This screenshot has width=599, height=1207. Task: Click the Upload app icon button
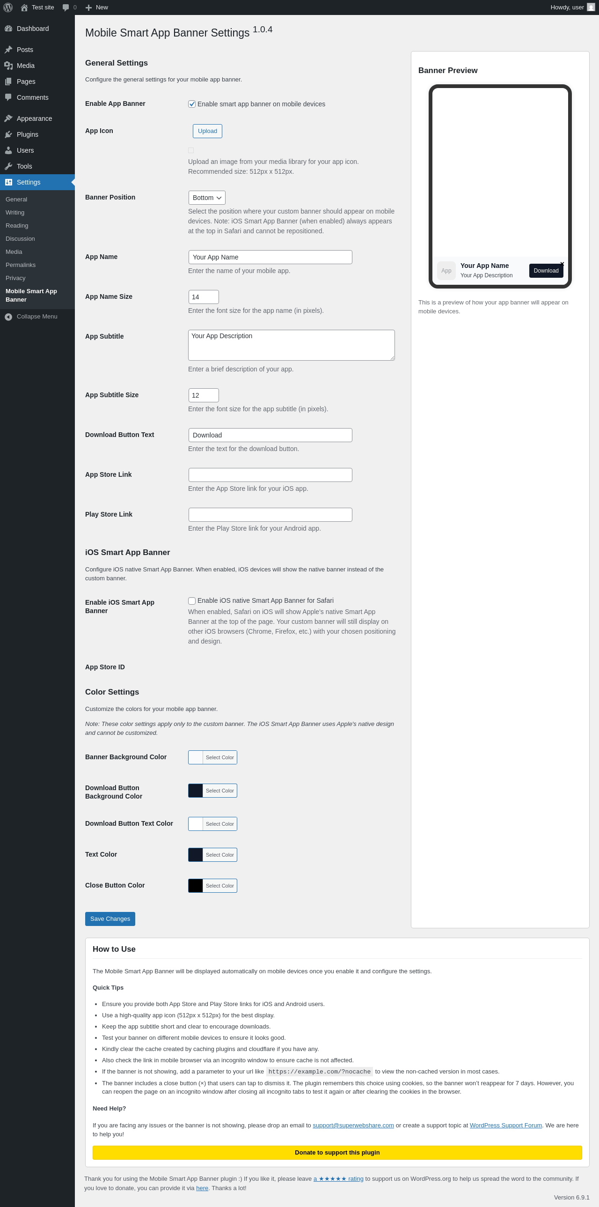(207, 131)
